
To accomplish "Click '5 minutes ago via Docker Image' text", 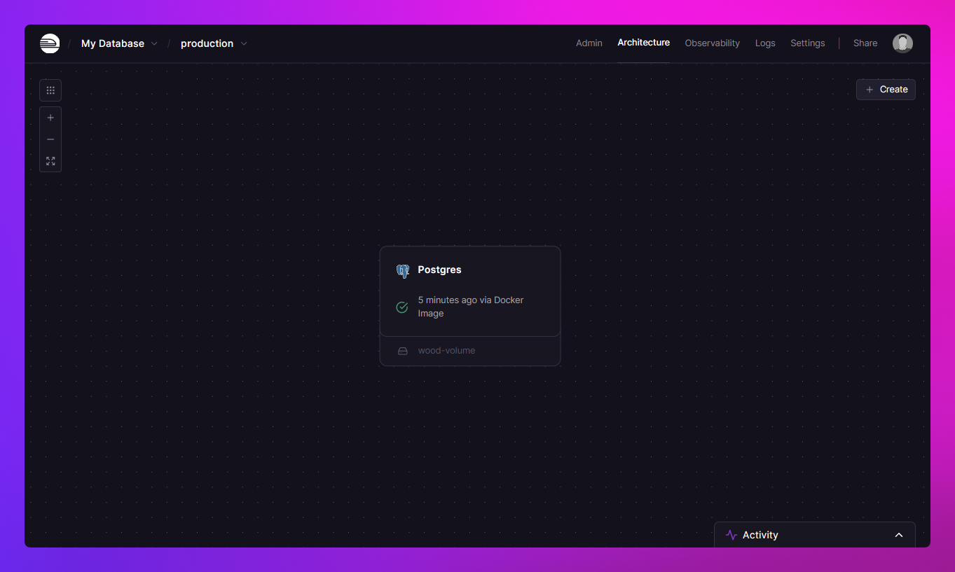I will [471, 307].
